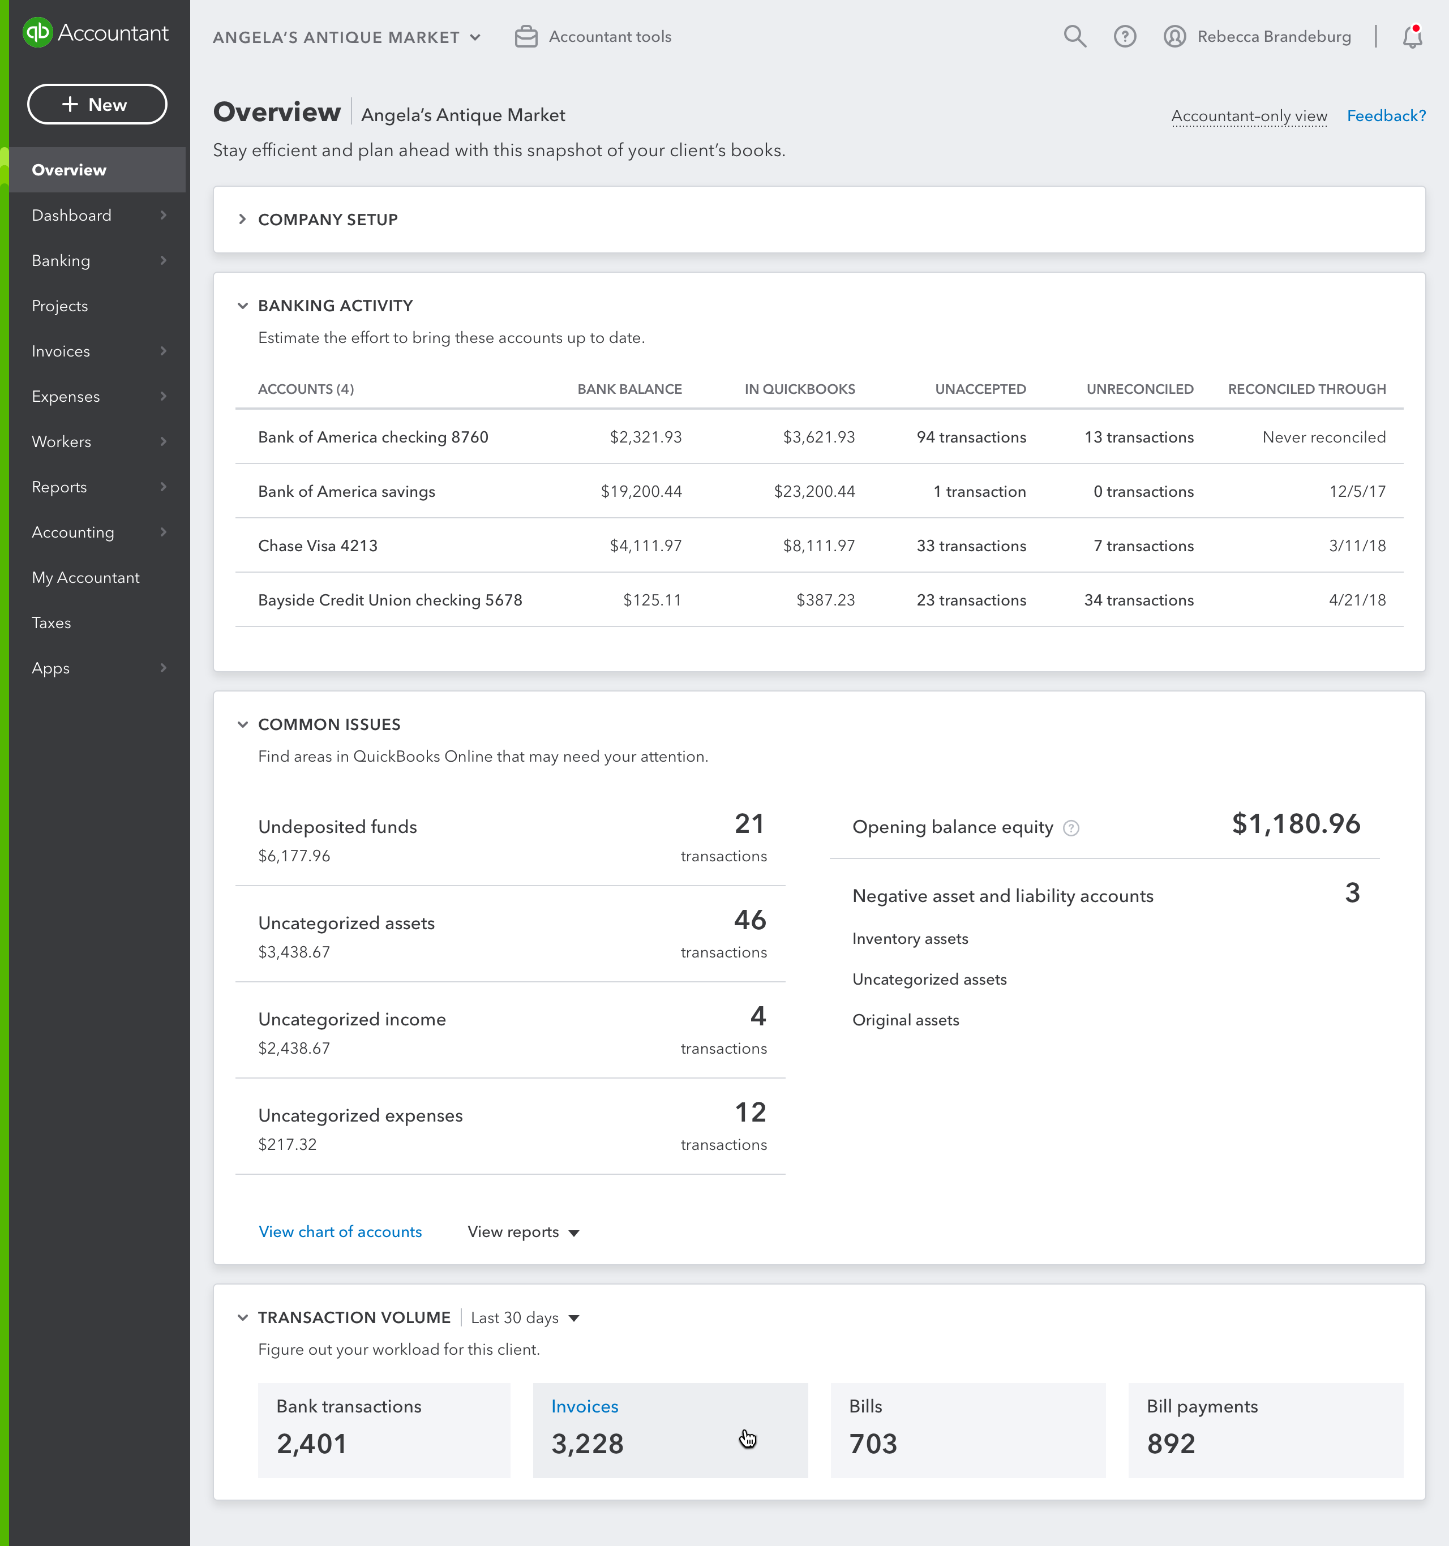This screenshot has height=1546, width=1449.
Task: Click Negative asset and liability accounts heading
Action: (1002, 896)
